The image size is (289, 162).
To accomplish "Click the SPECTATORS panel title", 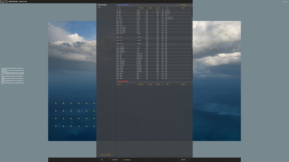I will coord(102,5).
